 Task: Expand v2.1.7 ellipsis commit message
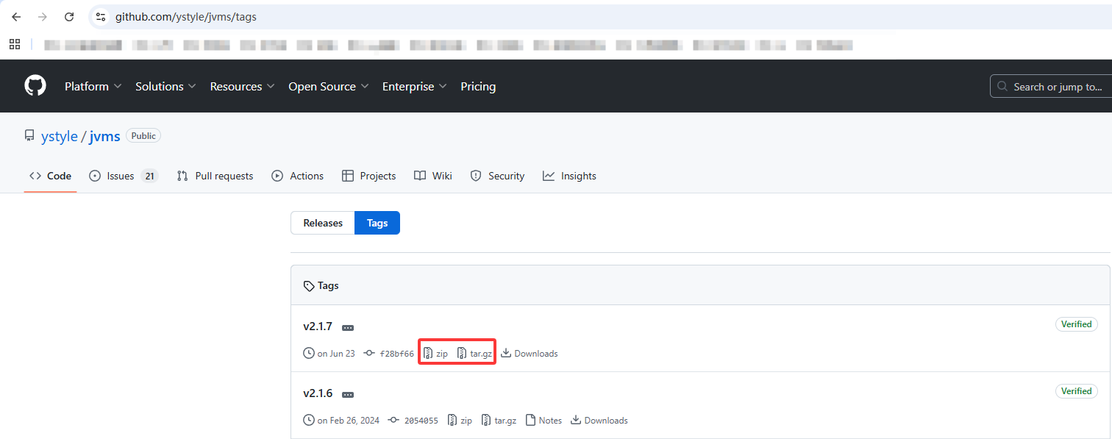click(x=348, y=327)
